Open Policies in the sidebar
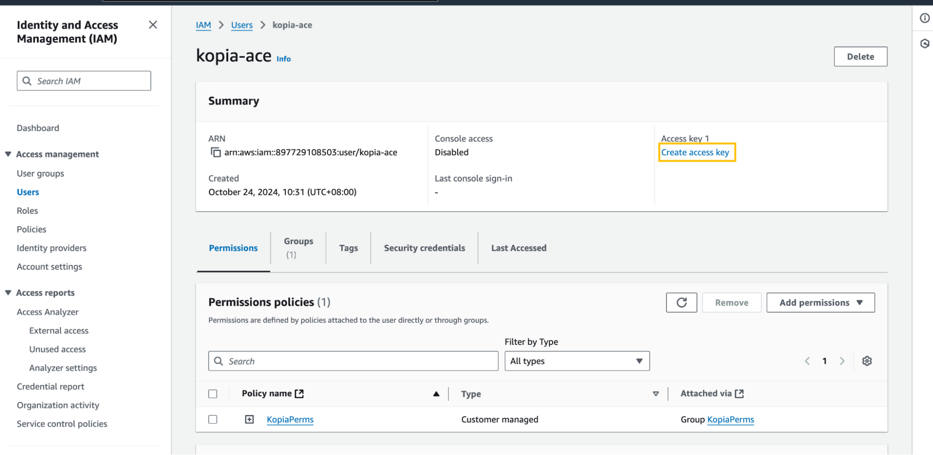Screen dimensions: 933x455 click(31, 229)
